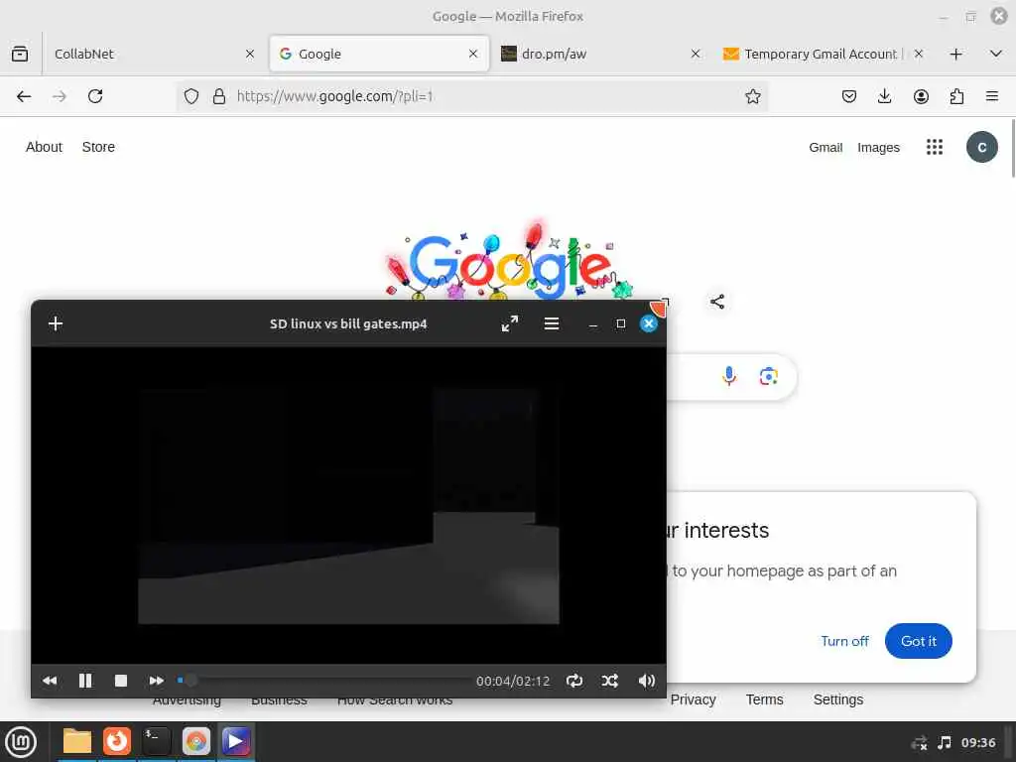Open the Google account avatar C
This screenshot has width=1016, height=762.
click(x=981, y=147)
